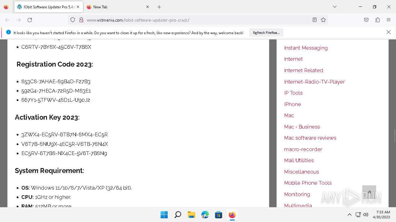The width and height of the screenshot is (396, 222).
Task: Close the New Tab tab
Action: pyautogui.click(x=148, y=7)
